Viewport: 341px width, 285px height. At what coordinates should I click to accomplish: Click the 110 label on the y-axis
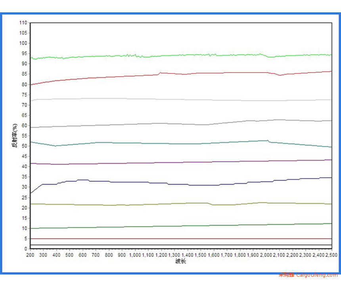click(x=23, y=23)
